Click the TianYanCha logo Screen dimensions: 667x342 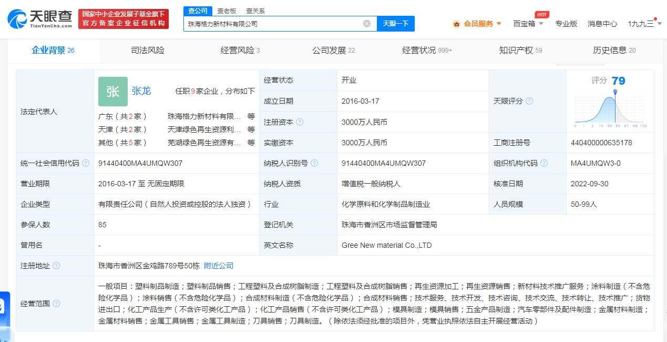(x=40, y=18)
